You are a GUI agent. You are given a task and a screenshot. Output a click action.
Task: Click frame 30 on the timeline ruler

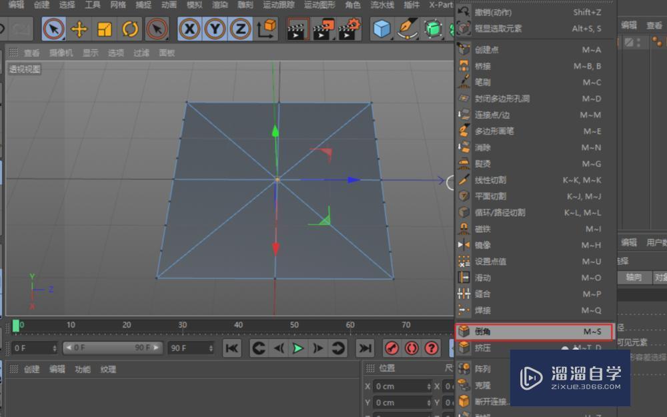click(183, 325)
